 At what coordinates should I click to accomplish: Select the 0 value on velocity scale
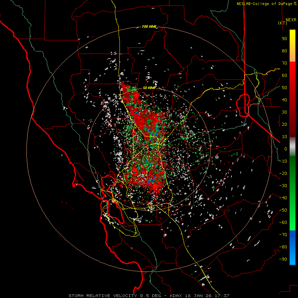click(286, 149)
